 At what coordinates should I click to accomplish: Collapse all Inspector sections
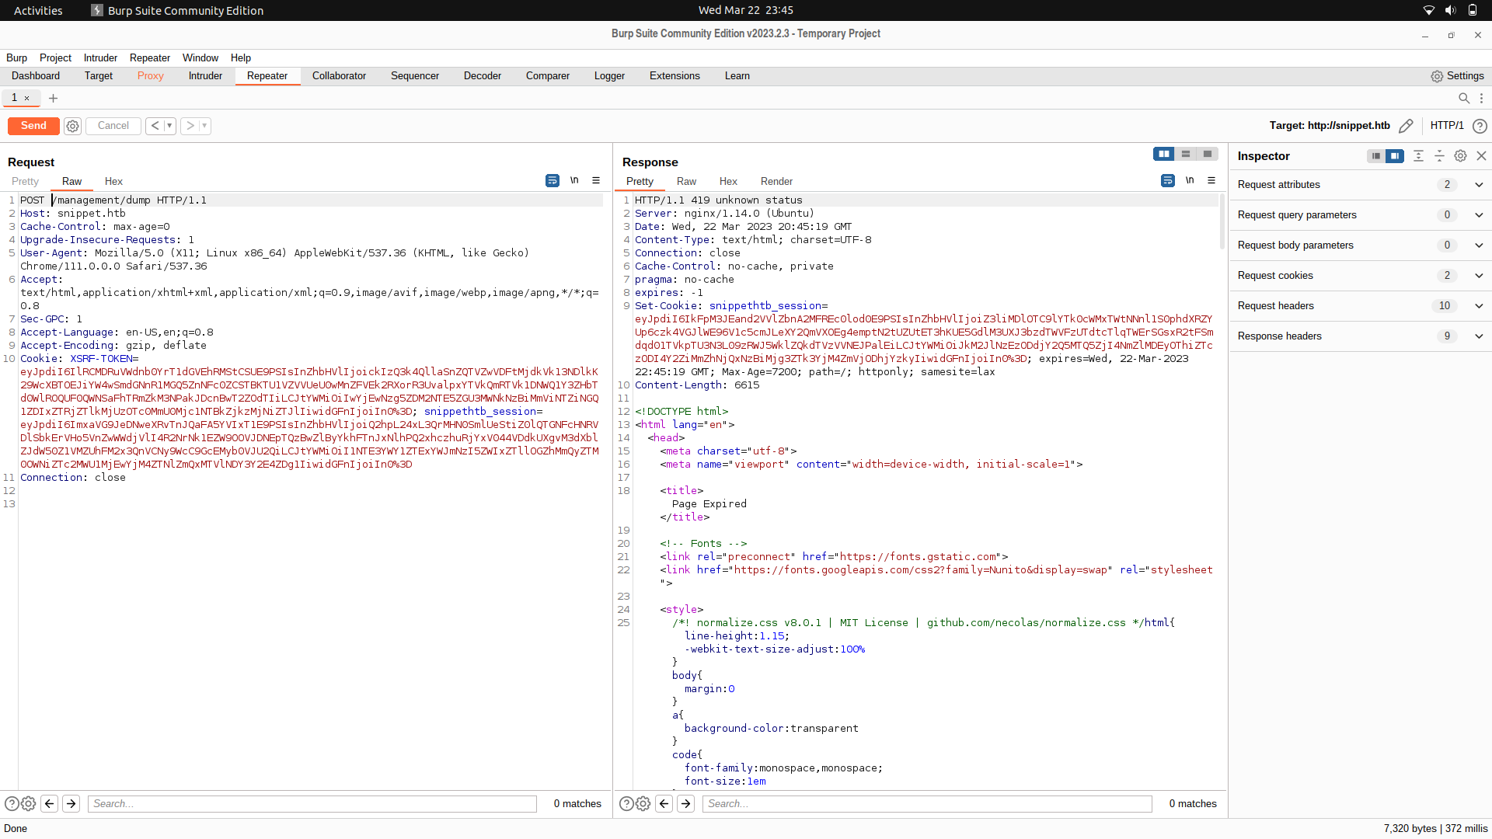coord(1439,155)
